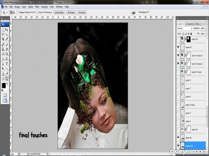The width and height of the screenshot is (209, 156).
Task: Toggle Quick Mask mode button
Action: [5, 95]
